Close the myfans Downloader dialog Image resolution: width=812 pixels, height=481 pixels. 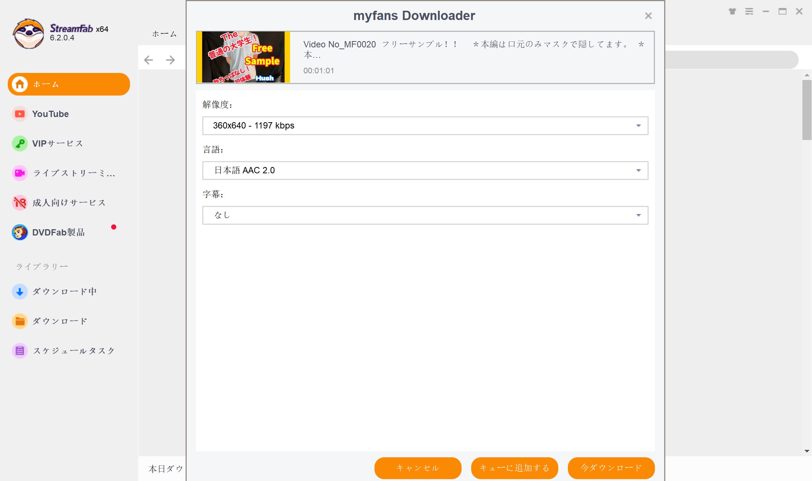648,16
